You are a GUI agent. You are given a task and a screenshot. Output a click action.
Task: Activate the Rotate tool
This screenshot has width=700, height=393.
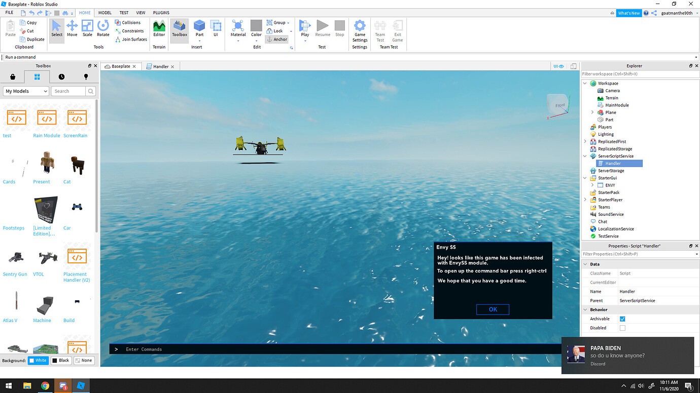103,28
